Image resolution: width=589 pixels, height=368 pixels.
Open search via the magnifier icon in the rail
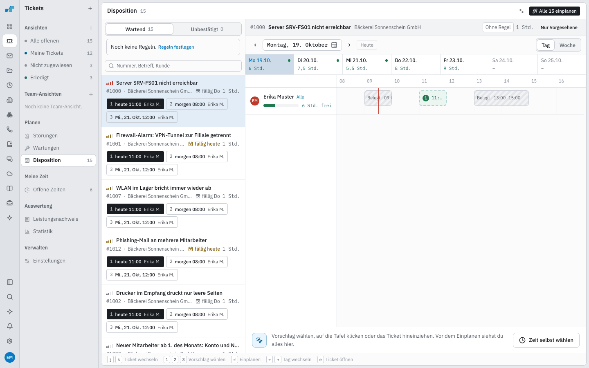tap(10, 297)
